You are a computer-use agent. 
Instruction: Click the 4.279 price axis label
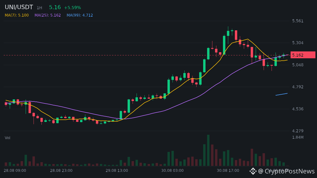[298, 131]
